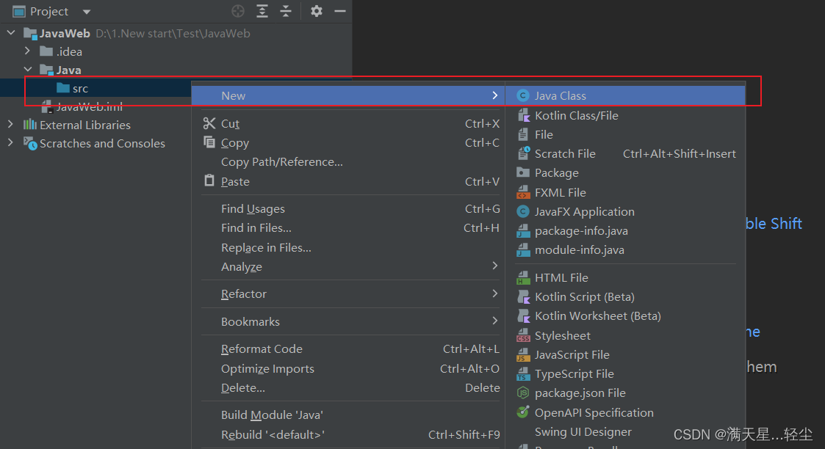Click the Copy icon in context menu
This screenshot has width=825, height=449.
click(209, 142)
